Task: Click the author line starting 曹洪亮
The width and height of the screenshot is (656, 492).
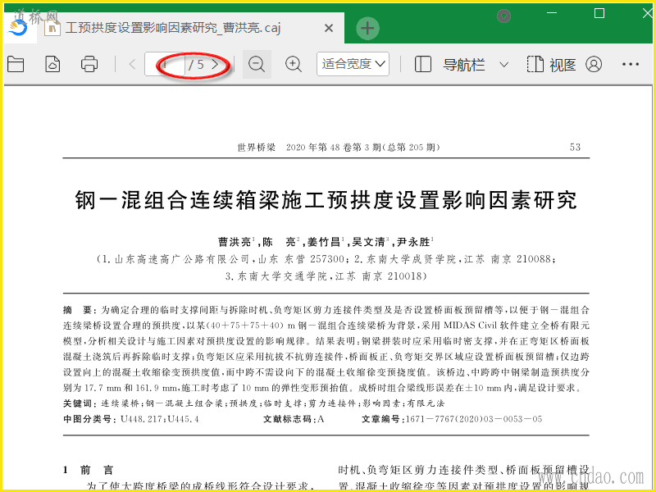Action: click(326, 242)
